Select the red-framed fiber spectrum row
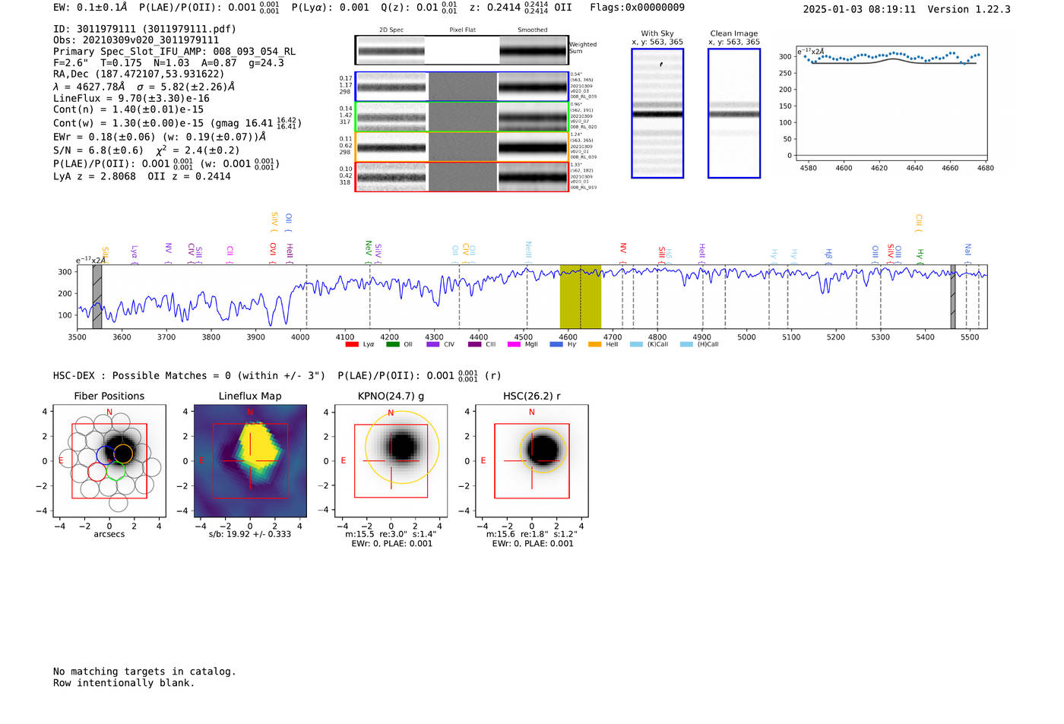The width and height of the screenshot is (1064, 724). 462,176
